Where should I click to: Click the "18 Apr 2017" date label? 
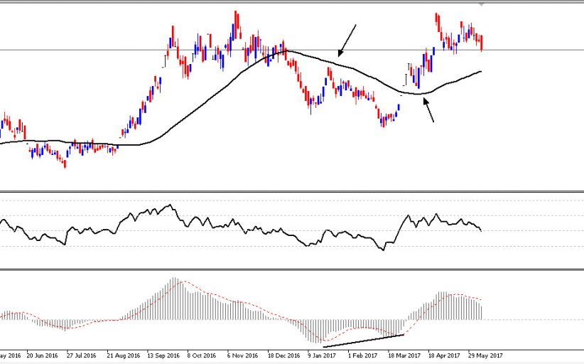click(x=444, y=355)
